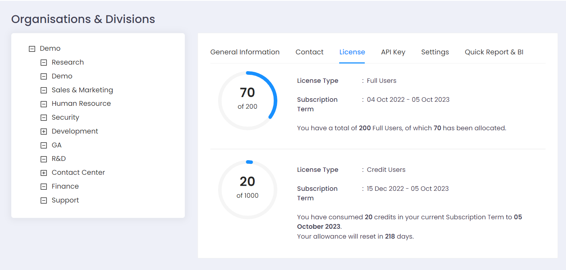Image resolution: width=566 pixels, height=270 pixels.
Task: Open the API Key tab
Action: click(x=393, y=52)
